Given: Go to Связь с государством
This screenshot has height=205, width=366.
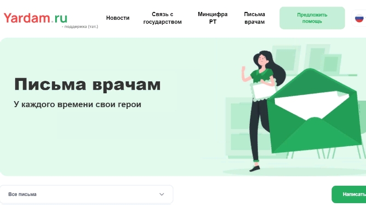Looking at the screenshot, I should point(162,18).
